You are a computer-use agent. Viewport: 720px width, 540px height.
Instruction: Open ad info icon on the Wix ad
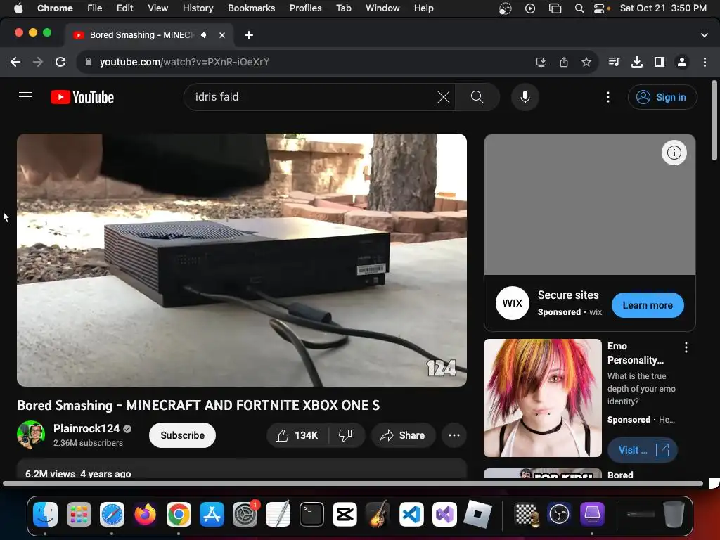674,153
